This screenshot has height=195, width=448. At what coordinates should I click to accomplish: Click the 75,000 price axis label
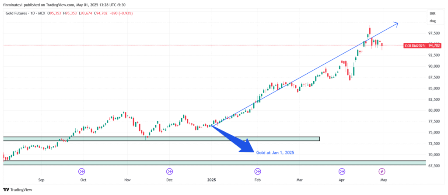(x=434, y=133)
